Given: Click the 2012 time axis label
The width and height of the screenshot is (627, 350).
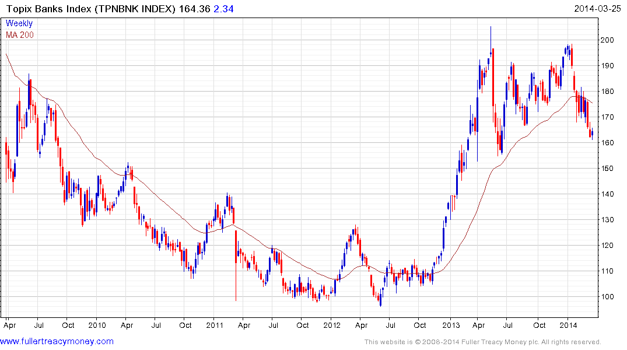Looking at the screenshot, I should [331, 324].
